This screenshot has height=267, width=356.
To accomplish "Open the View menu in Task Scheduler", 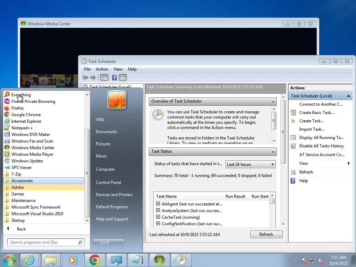I will tap(118, 69).
